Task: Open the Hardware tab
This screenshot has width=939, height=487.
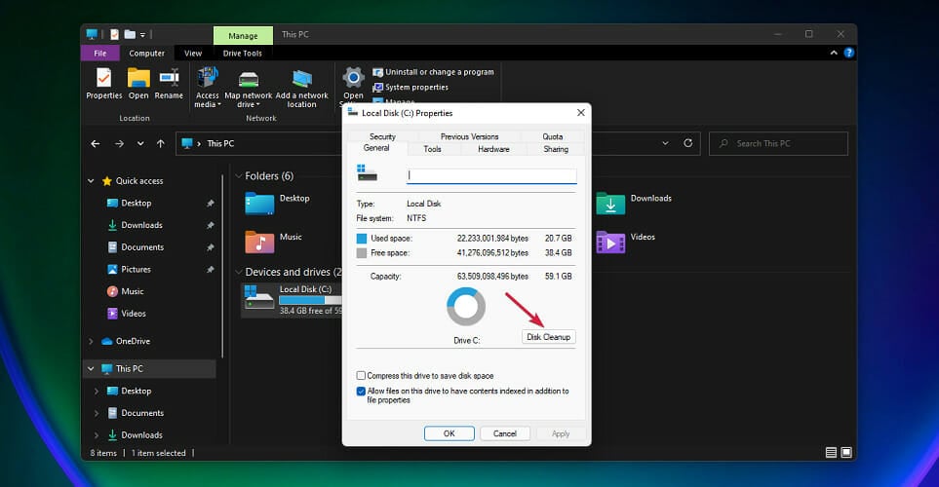Action: [493, 149]
